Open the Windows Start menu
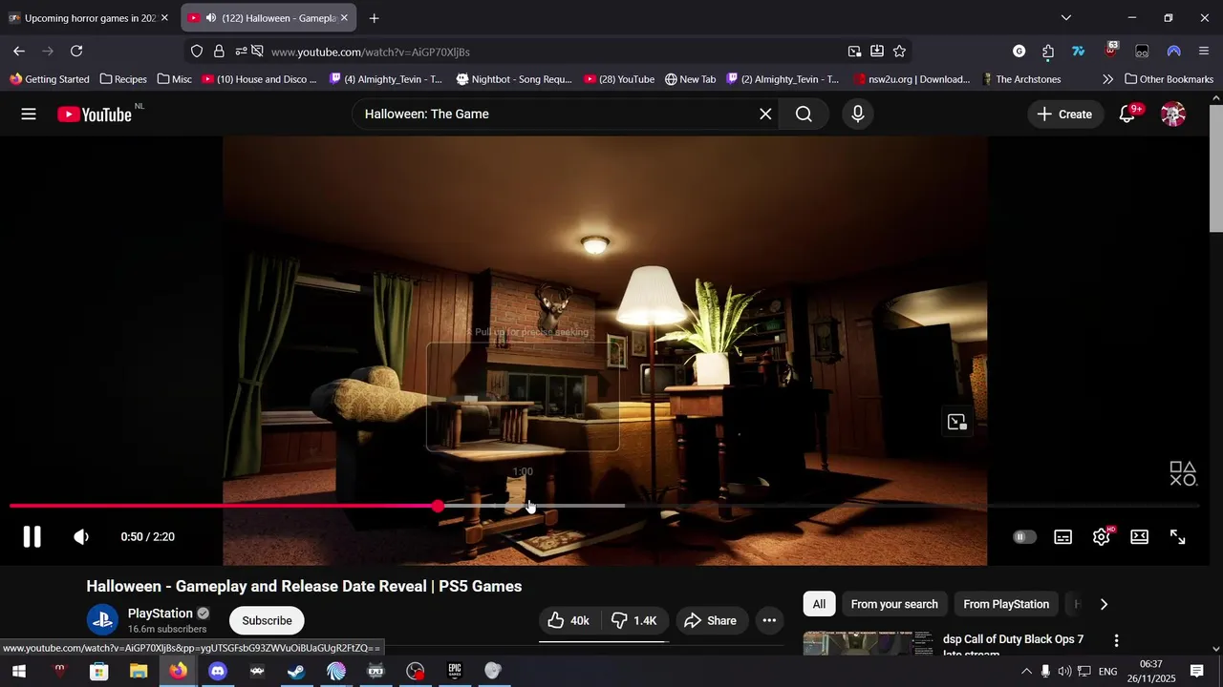Image resolution: width=1223 pixels, height=687 pixels. [x=19, y=672]
